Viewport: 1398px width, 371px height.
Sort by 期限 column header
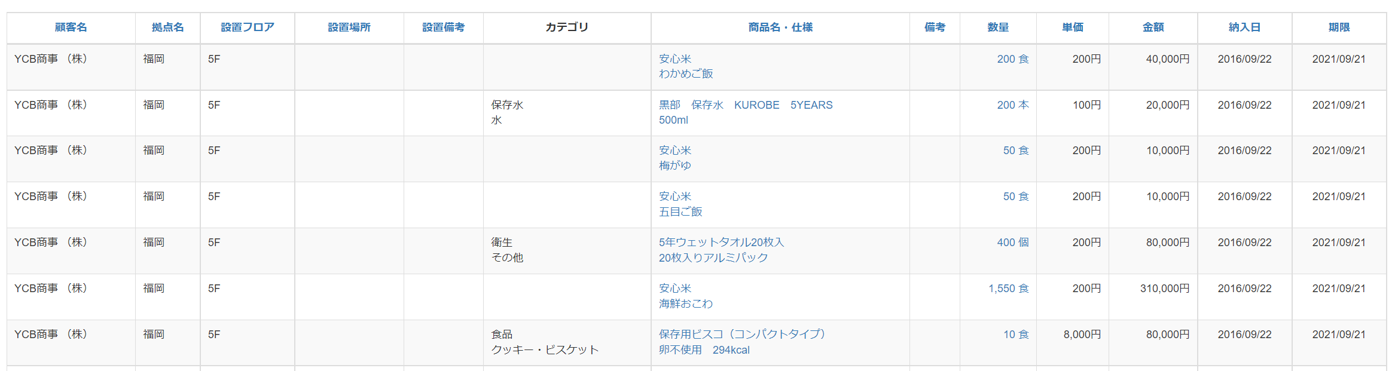(x=1339, y=27)
